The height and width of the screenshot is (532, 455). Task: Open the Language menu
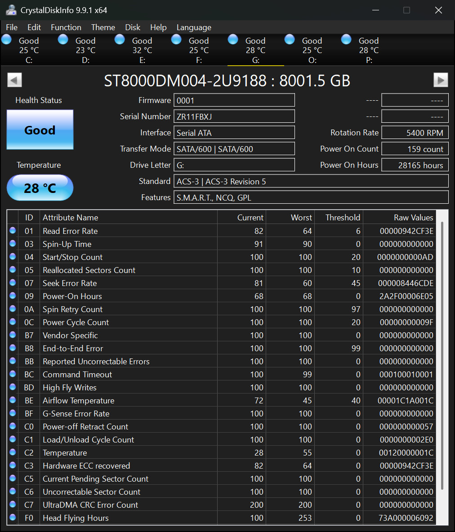(x=194, y=27)
